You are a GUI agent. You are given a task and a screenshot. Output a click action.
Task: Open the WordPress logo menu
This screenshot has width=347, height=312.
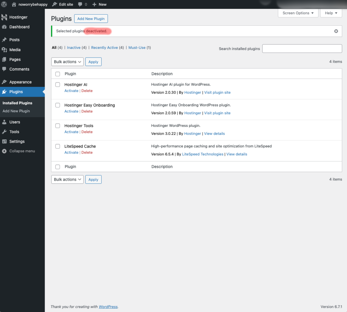coord(4,4)
